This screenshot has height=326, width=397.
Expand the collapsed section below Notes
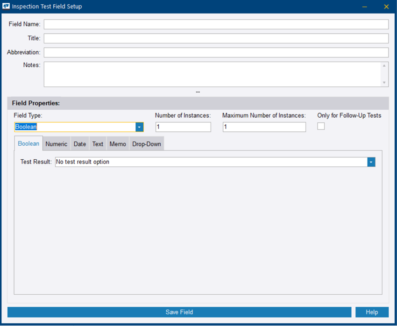198,92
